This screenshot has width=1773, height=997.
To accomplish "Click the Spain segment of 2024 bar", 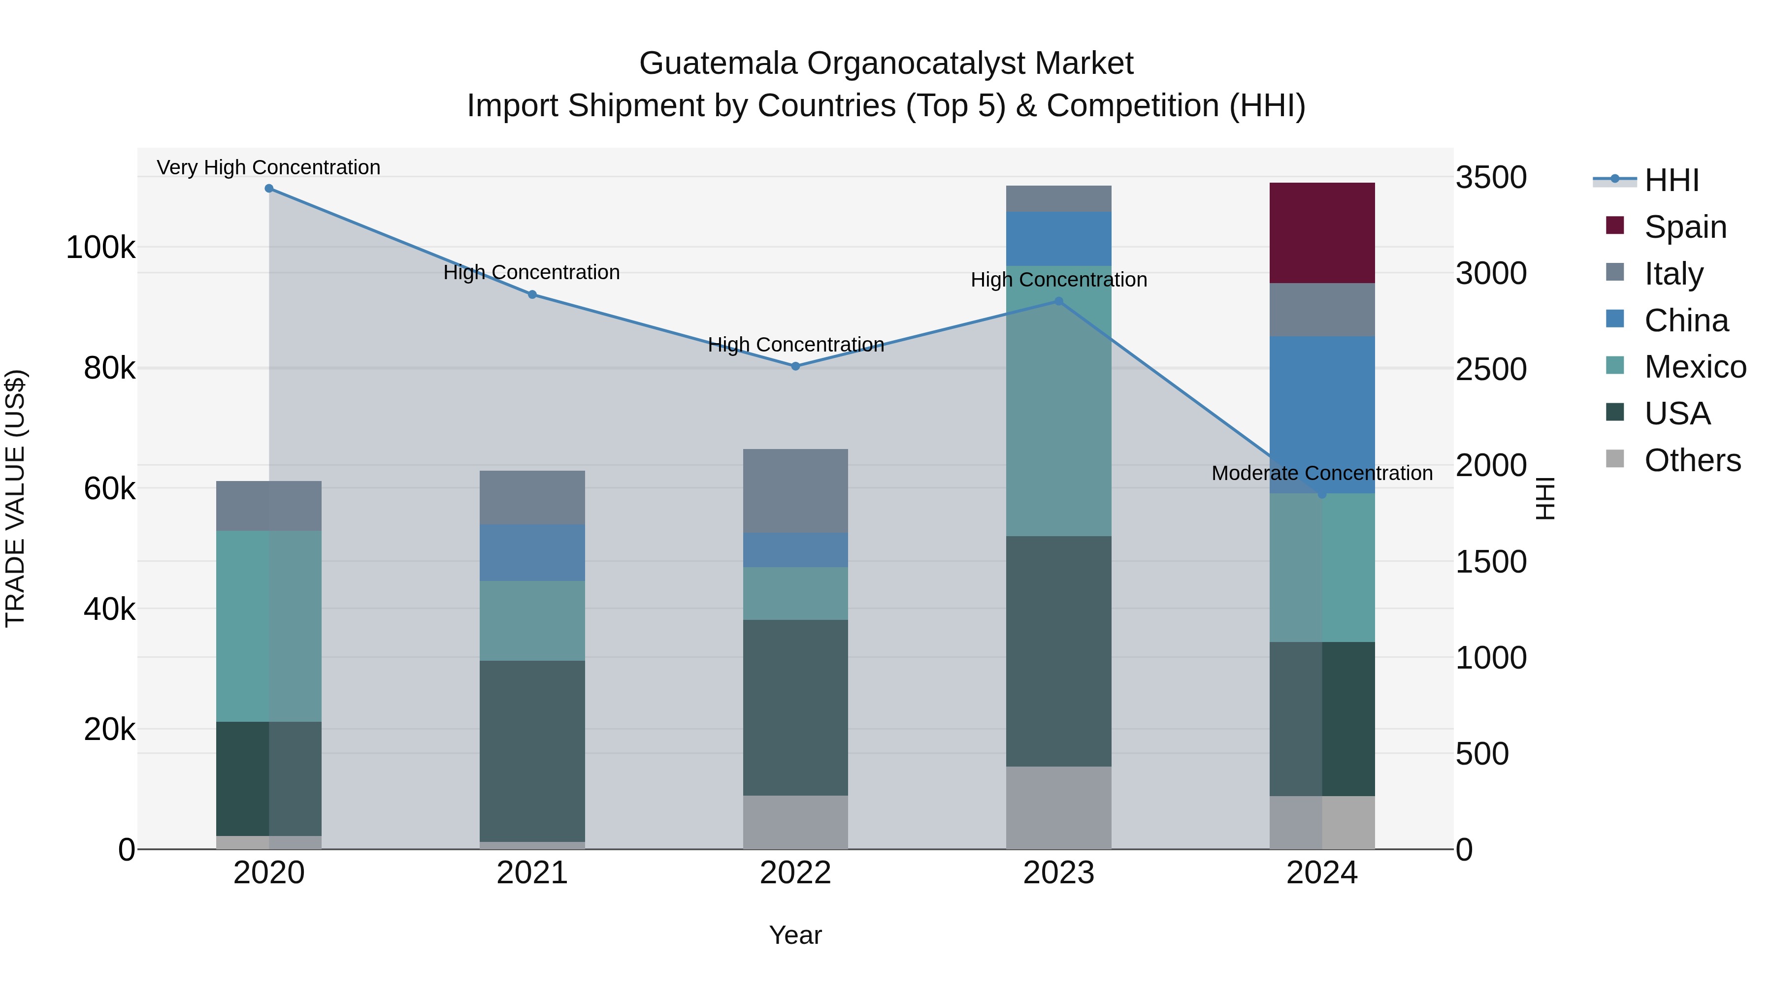I will [1322, 233].
